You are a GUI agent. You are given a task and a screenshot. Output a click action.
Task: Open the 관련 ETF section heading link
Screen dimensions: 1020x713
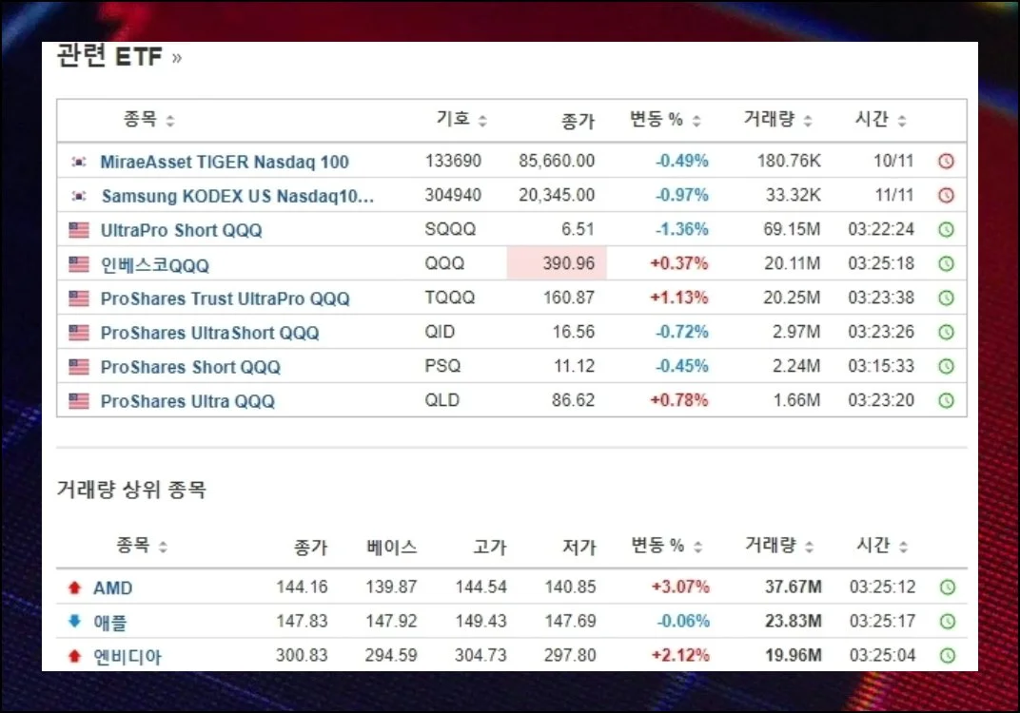(118, 57)
